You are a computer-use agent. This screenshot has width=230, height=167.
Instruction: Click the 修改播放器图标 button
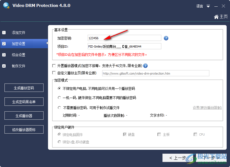(x=24, y=129)
